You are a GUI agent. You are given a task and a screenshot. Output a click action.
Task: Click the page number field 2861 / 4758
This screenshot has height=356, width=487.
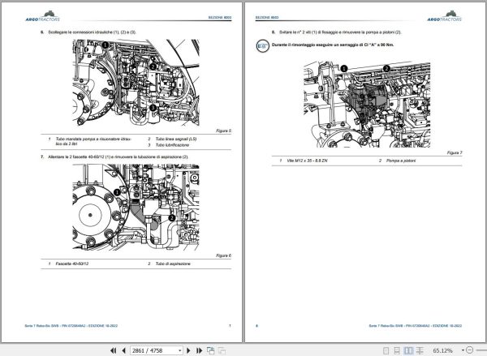point(154,350)
